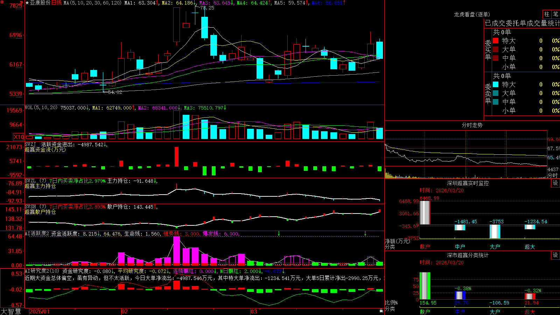
Task: Click the SVZL (7) indicator name
Action: (35, 181)
